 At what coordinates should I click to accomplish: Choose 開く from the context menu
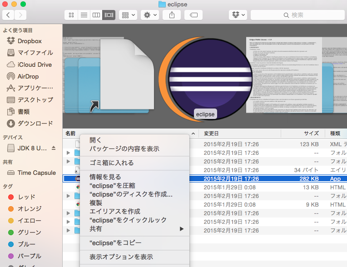pos(134,140)
